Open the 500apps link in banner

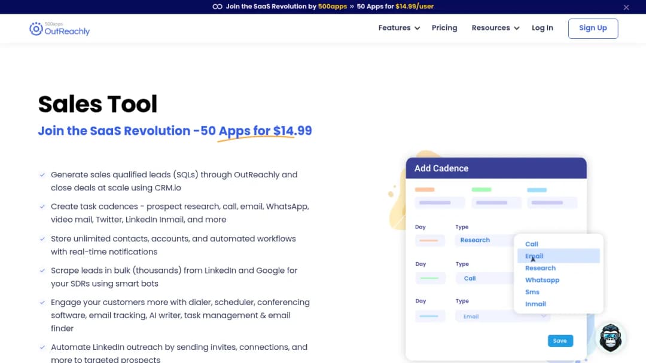(332, 7)
